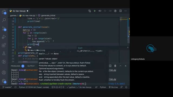
Task: Click the master branch status item
Action: (7, 87)
